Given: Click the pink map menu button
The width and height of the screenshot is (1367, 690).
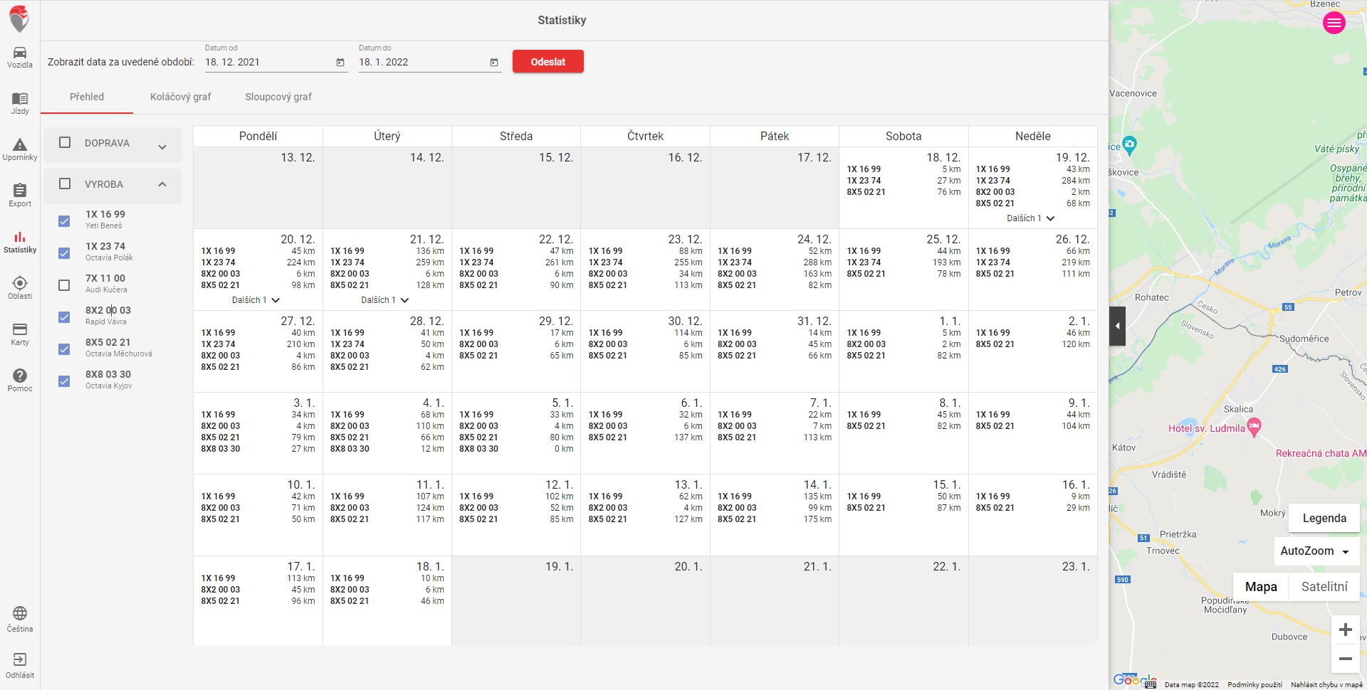Looking at the screenshot, I should [x=1334, y=23].
